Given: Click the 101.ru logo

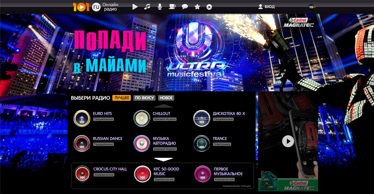Looking at the screenshot, I should [86, 7].
